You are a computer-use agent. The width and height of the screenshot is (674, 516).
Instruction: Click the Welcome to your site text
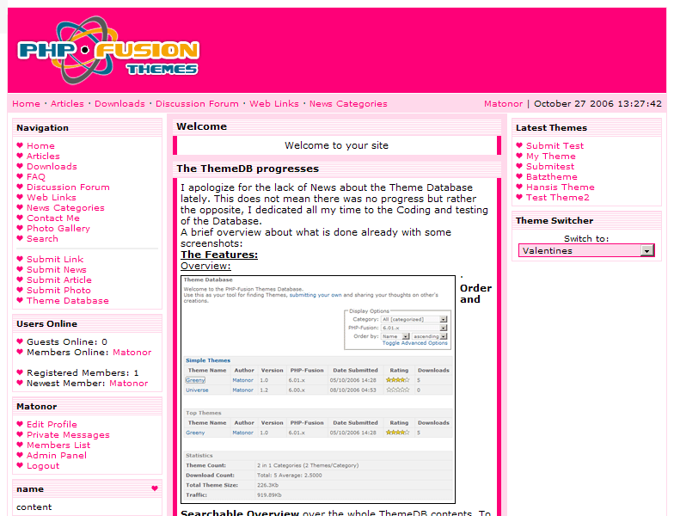click(336, 145)
